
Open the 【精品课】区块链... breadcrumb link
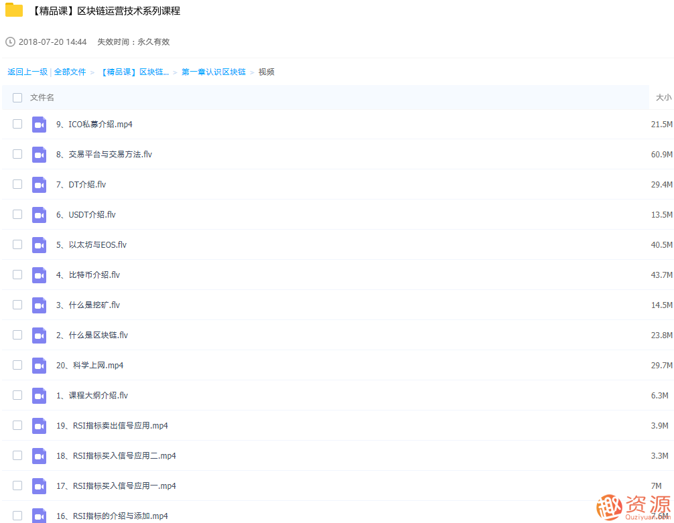point(134,72)
